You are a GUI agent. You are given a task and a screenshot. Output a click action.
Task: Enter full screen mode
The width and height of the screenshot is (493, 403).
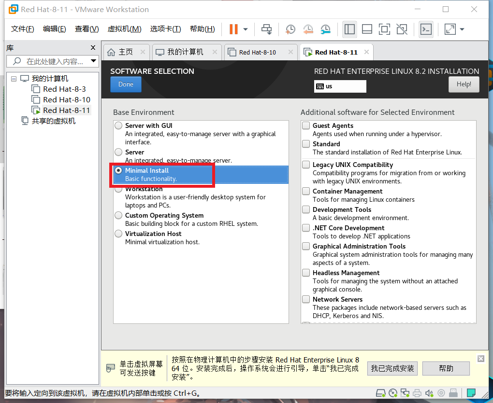384,29
